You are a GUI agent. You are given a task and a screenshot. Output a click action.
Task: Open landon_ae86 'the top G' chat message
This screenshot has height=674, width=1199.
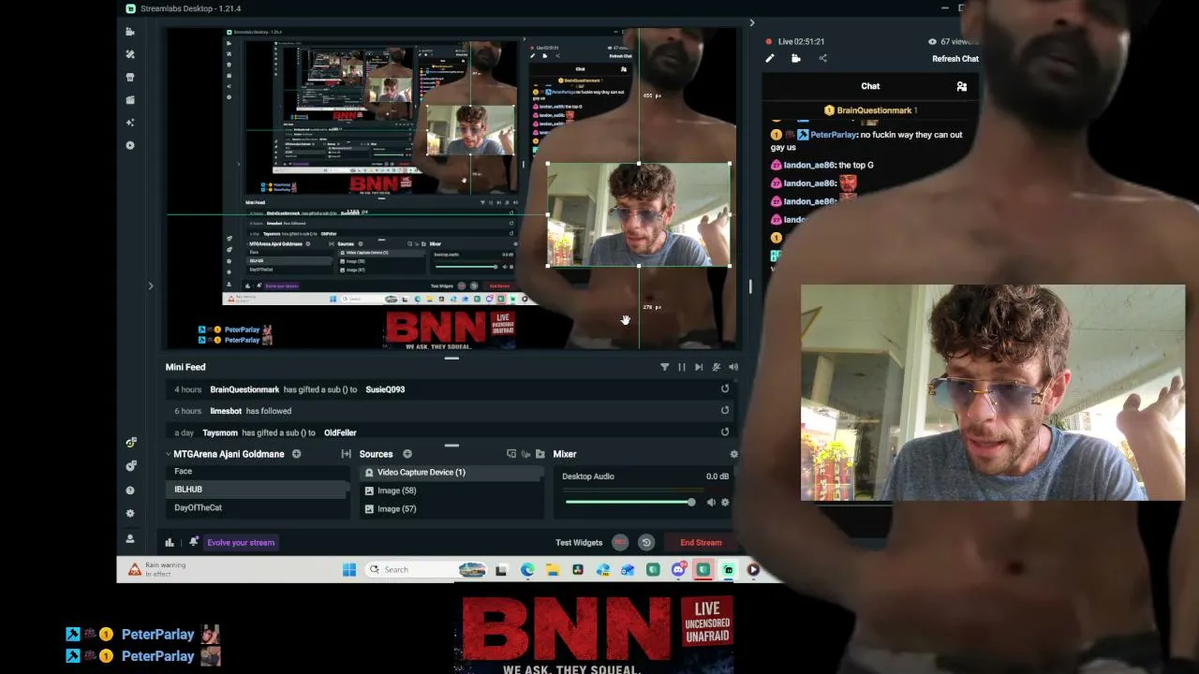click(823, 165)
